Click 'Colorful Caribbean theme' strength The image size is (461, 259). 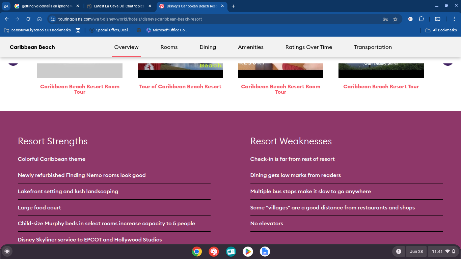(52, 159)
